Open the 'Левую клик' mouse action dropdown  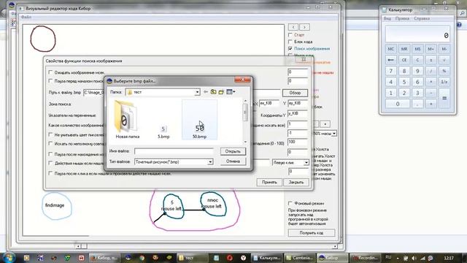306,162
